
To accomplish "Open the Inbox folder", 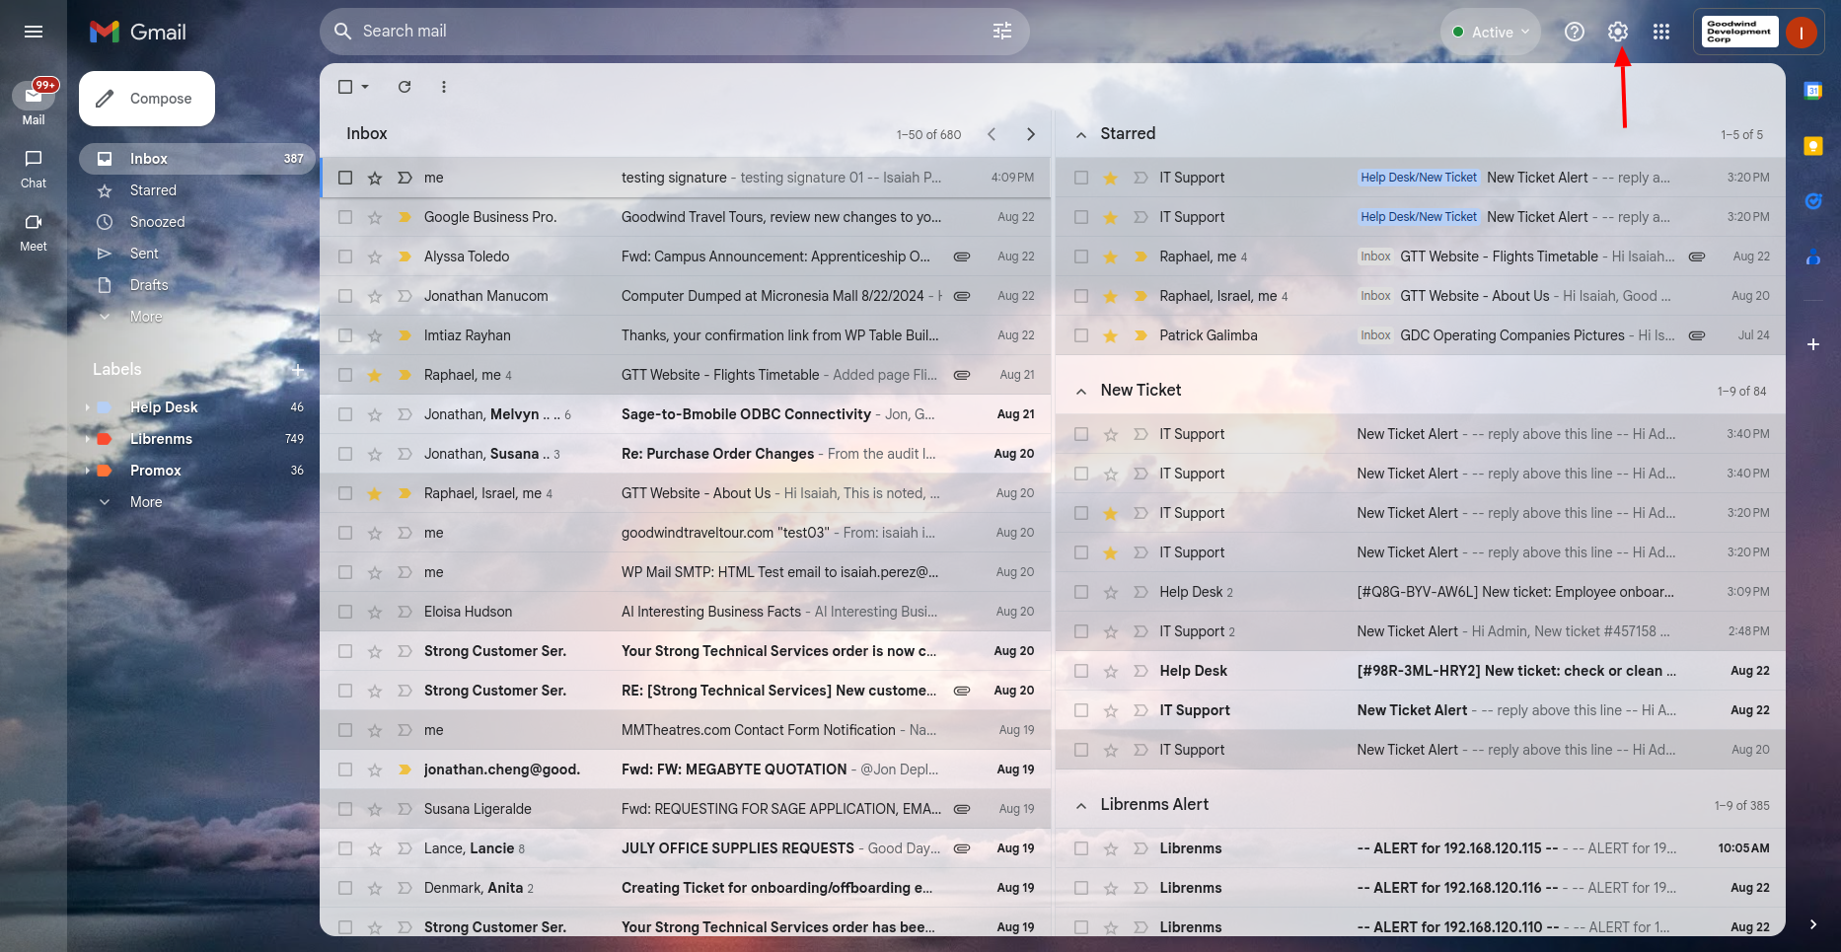I will [197, 159].
